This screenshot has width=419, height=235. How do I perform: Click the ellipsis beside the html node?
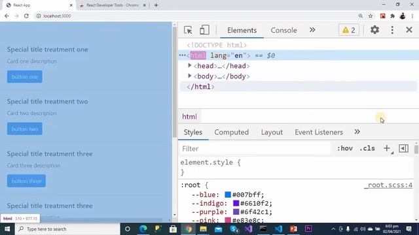(183, 55)
